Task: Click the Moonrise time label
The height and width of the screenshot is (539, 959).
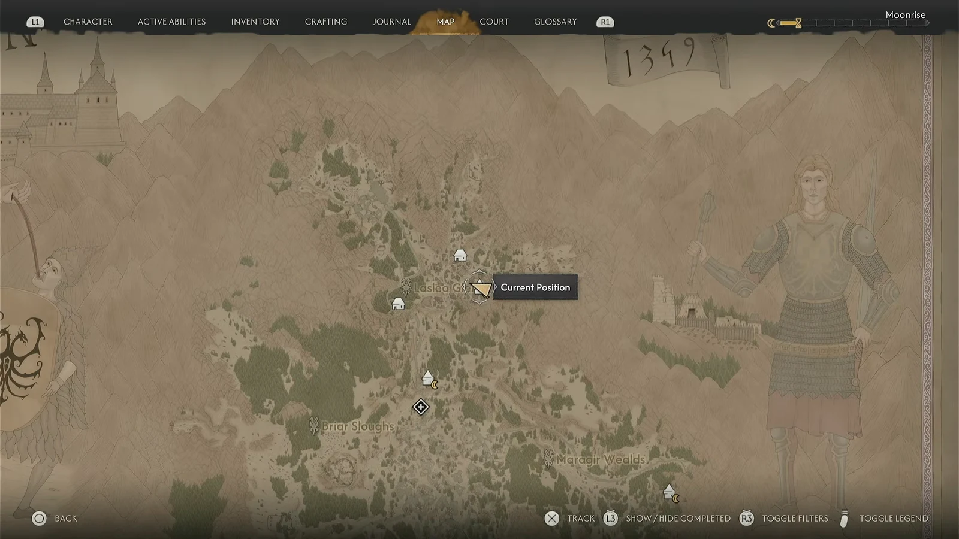Action: (906, 14)
